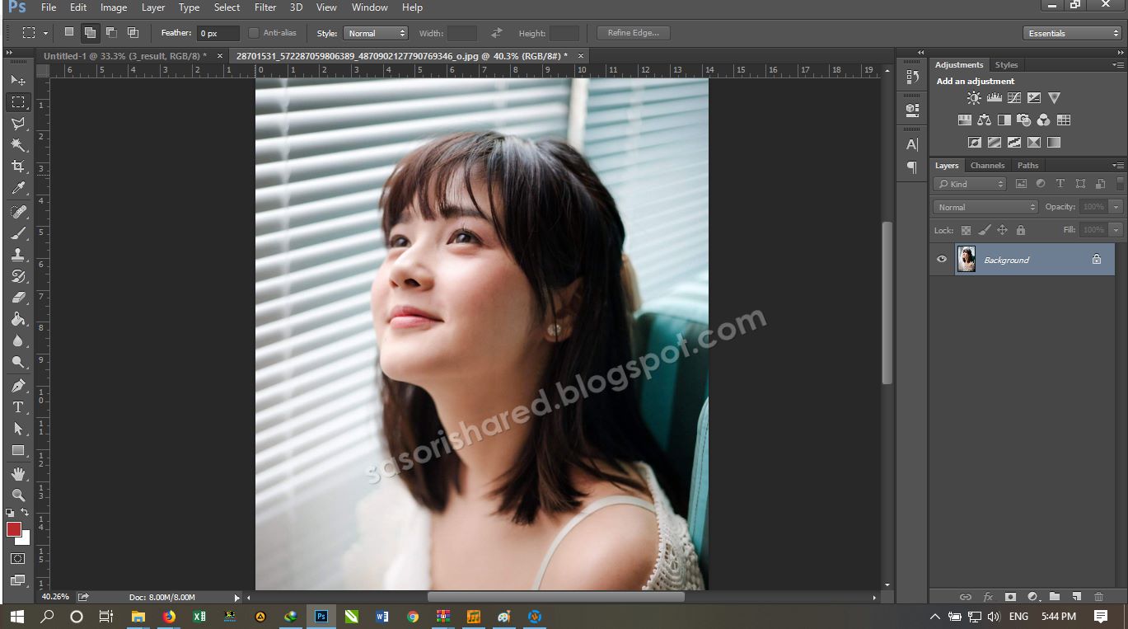The image size is (1128, 629).
Task: Select the Rectangular Marquee tool
Action: click(x=18, y=102)
